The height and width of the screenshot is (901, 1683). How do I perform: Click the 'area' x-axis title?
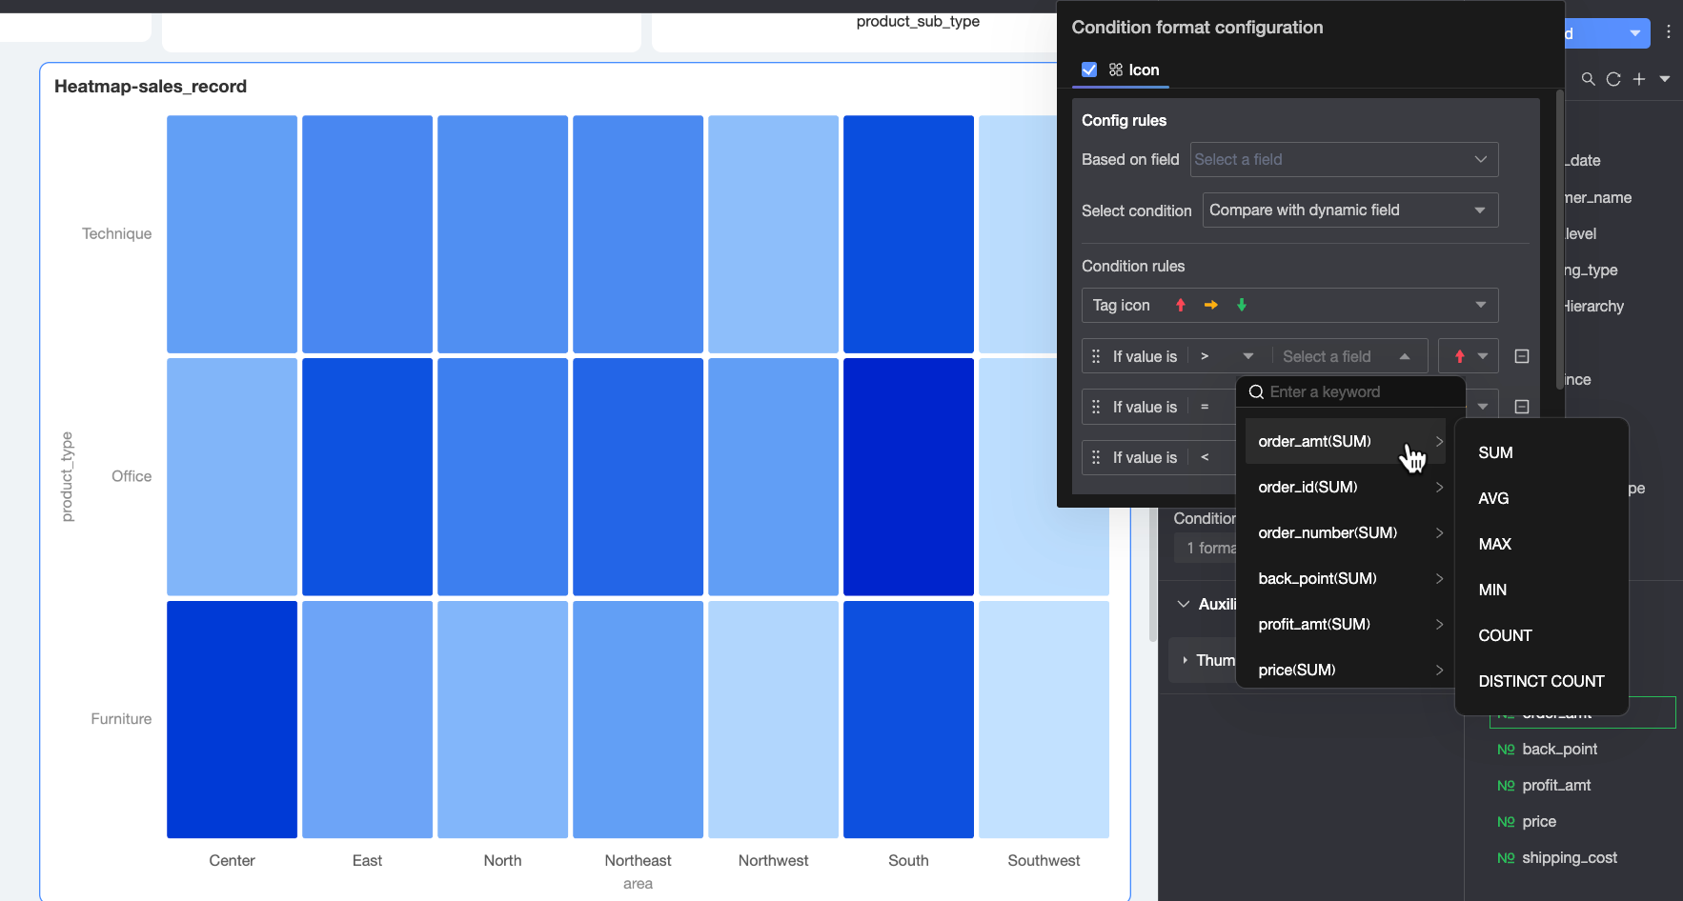(638, 884)
